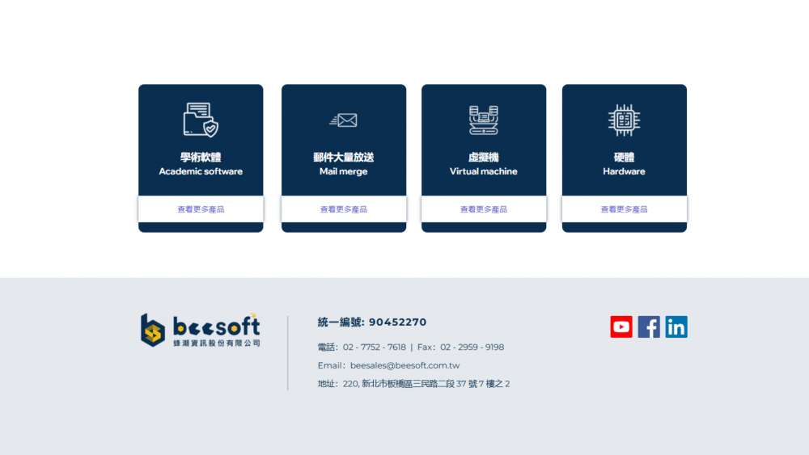Select the 郵件大量放送 card title
This screenshot has height=455, width=809.
click(344, 158)
